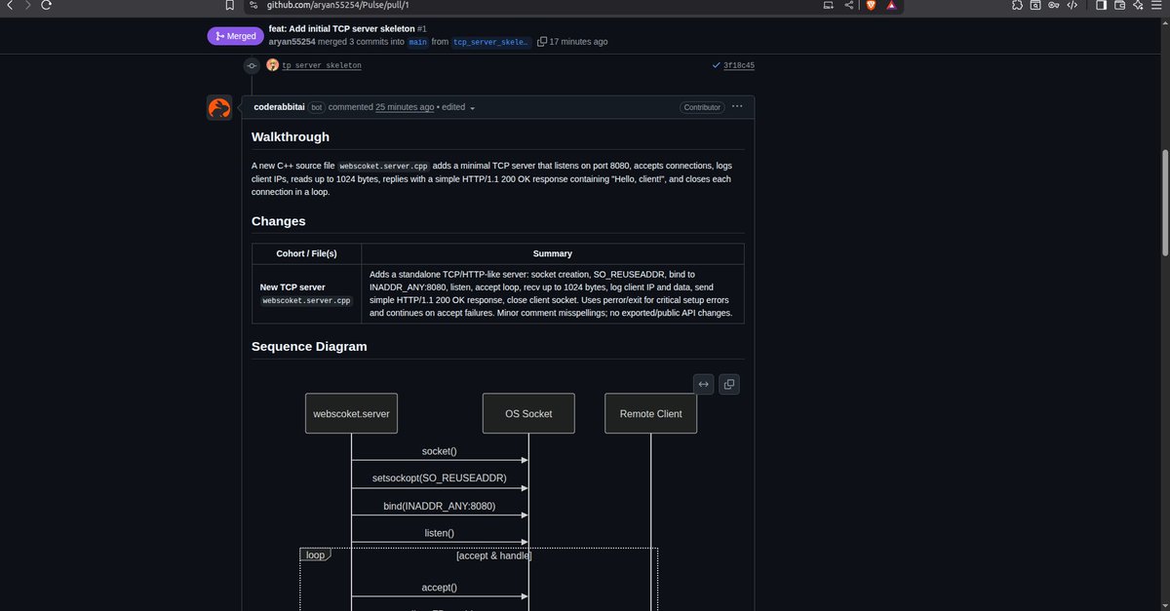The image size is (1170, 611).
Task: Open the browser extensions menu
Action: [1018, 5]
